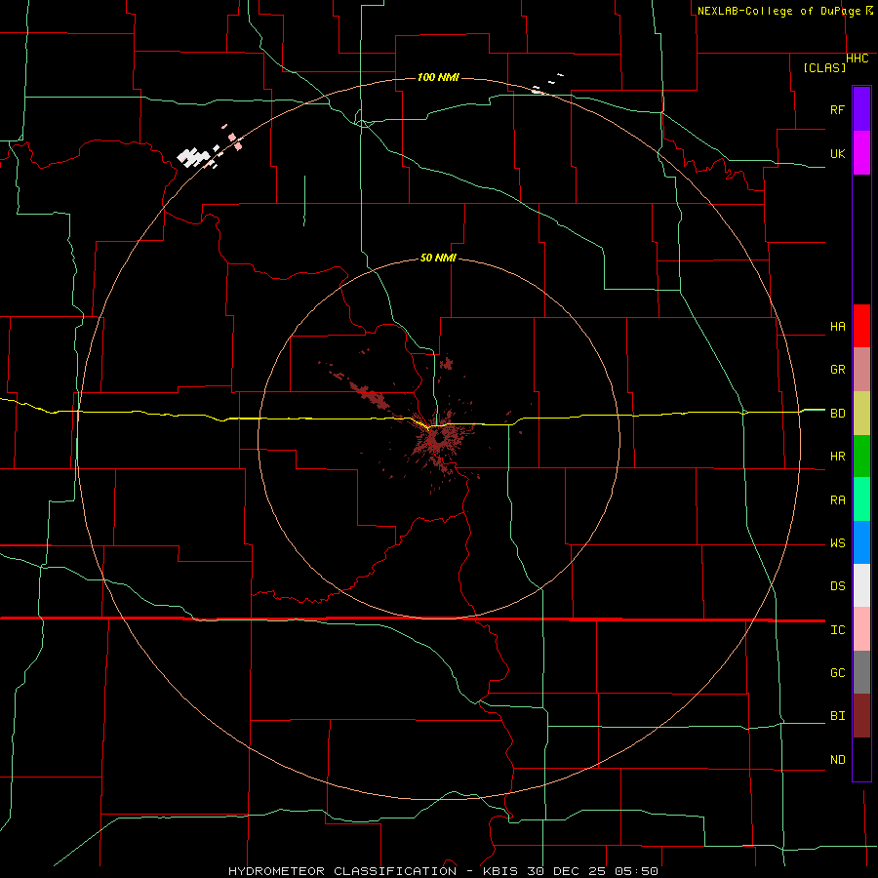Click the [CLAS] legend title
The image size is (878, 878).
pyautogui.click(x=824, y=67)
